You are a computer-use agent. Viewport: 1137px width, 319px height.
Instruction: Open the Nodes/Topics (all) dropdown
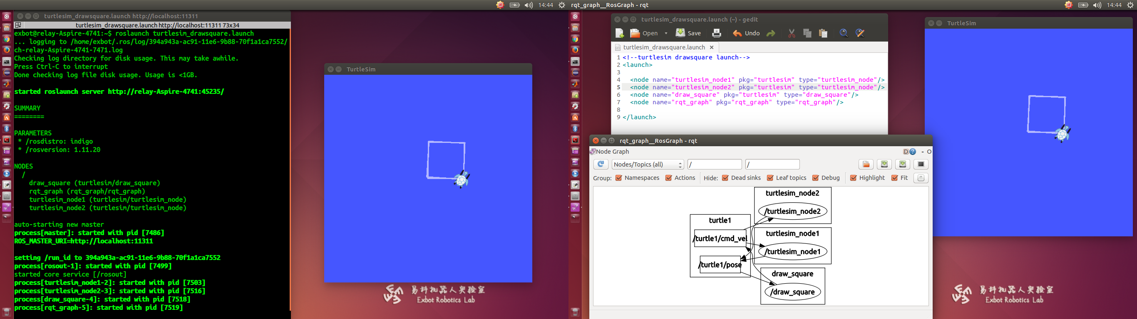click(648, 164)
